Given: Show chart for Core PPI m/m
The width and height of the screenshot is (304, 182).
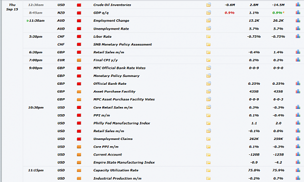Looking at the screenshot, I should coord(298,147).
